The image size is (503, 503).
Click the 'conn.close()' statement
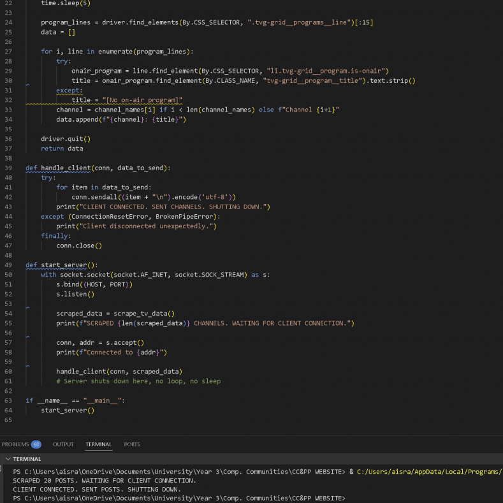coord(79,245)
